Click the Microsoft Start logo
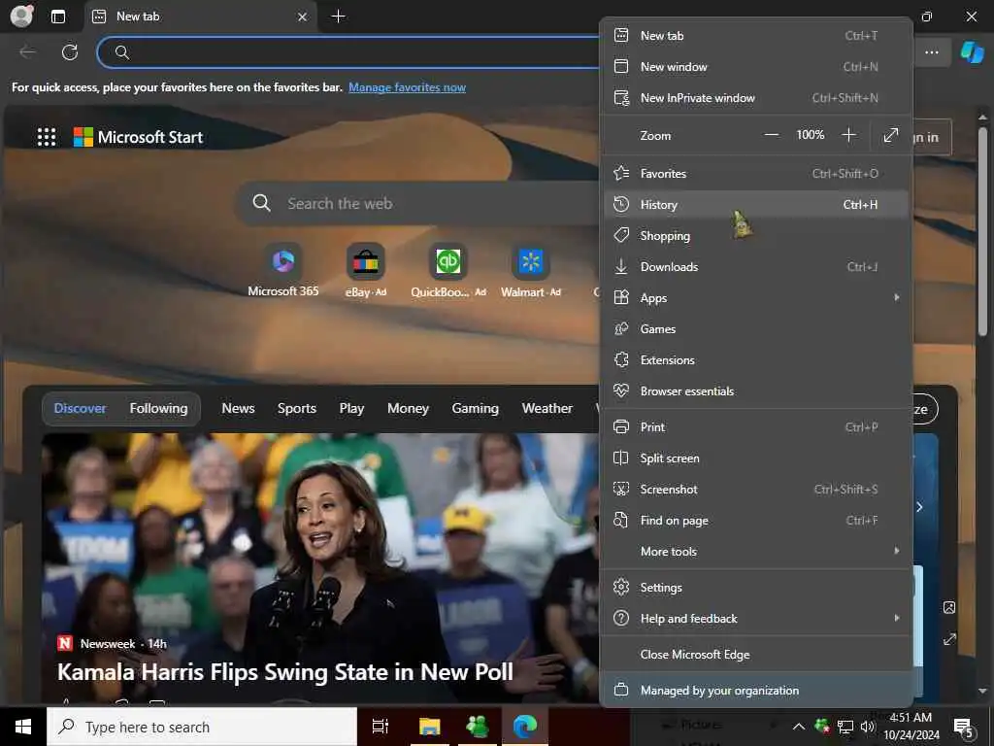994x746 pixels. (x=138, y=137)
